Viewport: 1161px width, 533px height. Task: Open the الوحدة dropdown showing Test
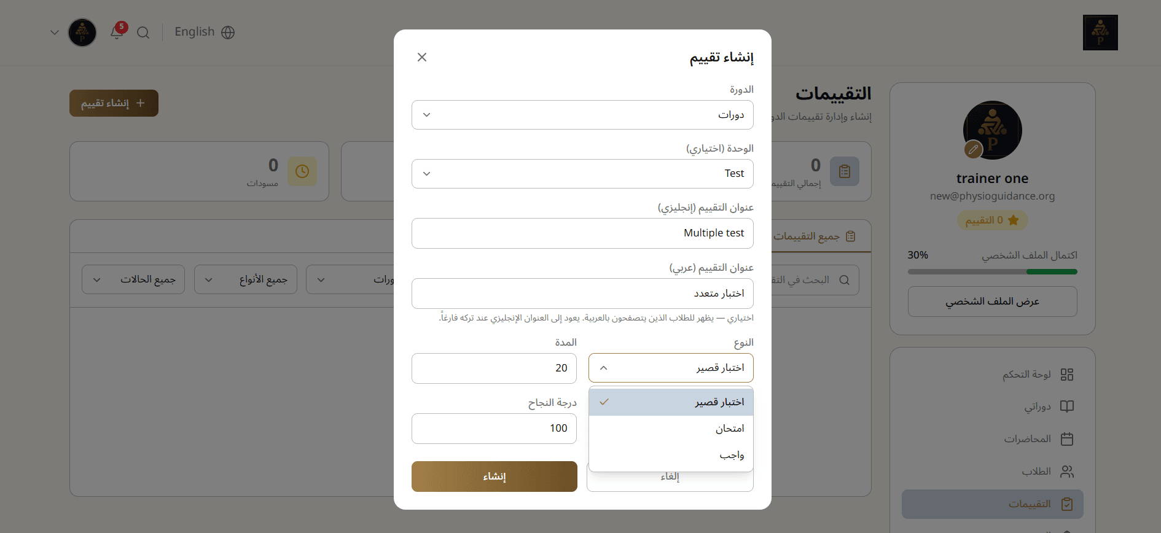coord(582,174)
